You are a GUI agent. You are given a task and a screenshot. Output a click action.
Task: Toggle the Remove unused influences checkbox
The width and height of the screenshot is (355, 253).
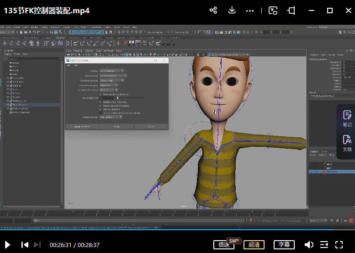point(101,106)
